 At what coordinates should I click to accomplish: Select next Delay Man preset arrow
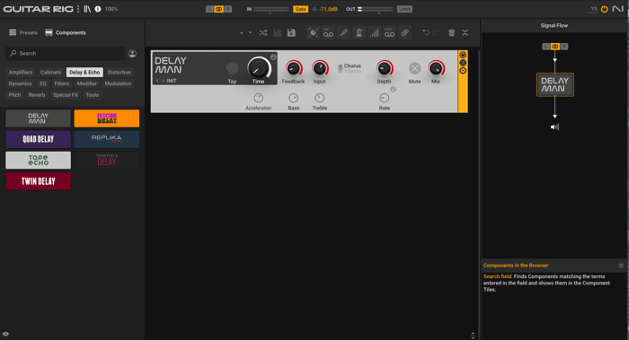click(163, 81)
